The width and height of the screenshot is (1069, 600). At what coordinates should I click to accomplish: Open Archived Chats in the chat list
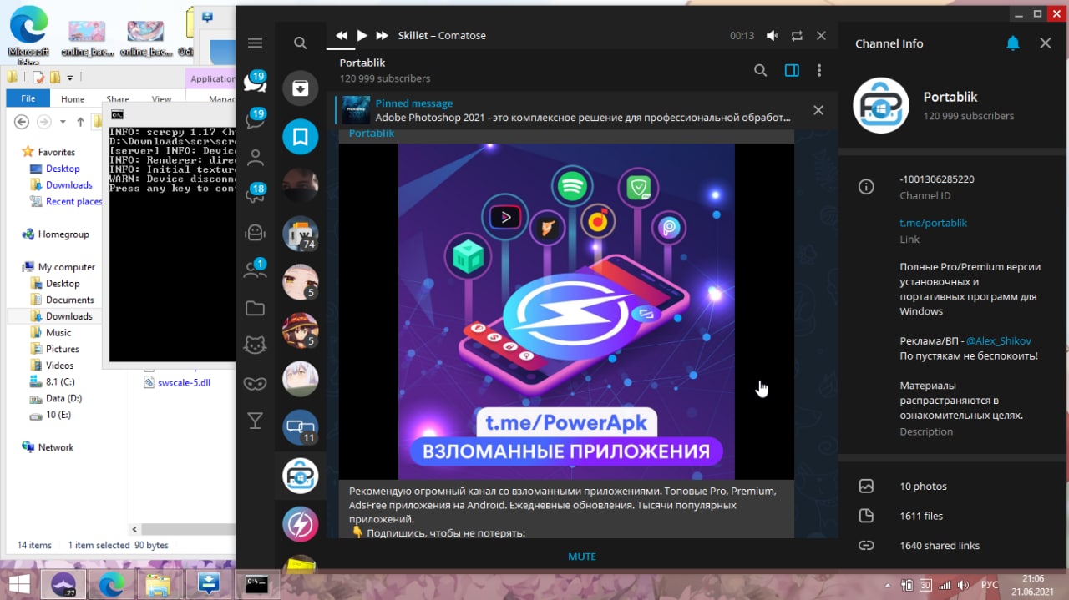click(301, 88)
